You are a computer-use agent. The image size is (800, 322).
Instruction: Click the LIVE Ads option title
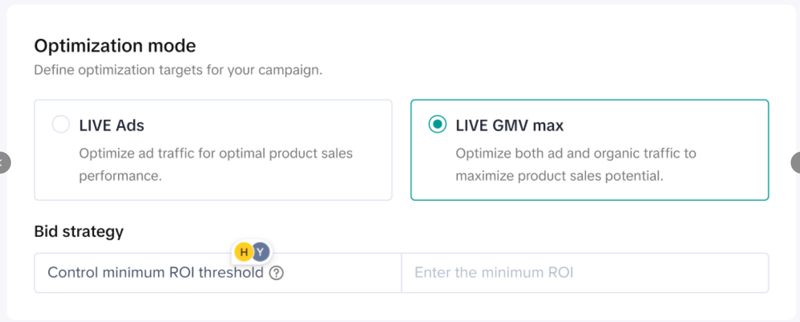click(111, 126)
